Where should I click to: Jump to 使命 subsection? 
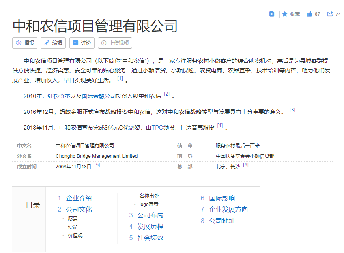tap(73, 227)
